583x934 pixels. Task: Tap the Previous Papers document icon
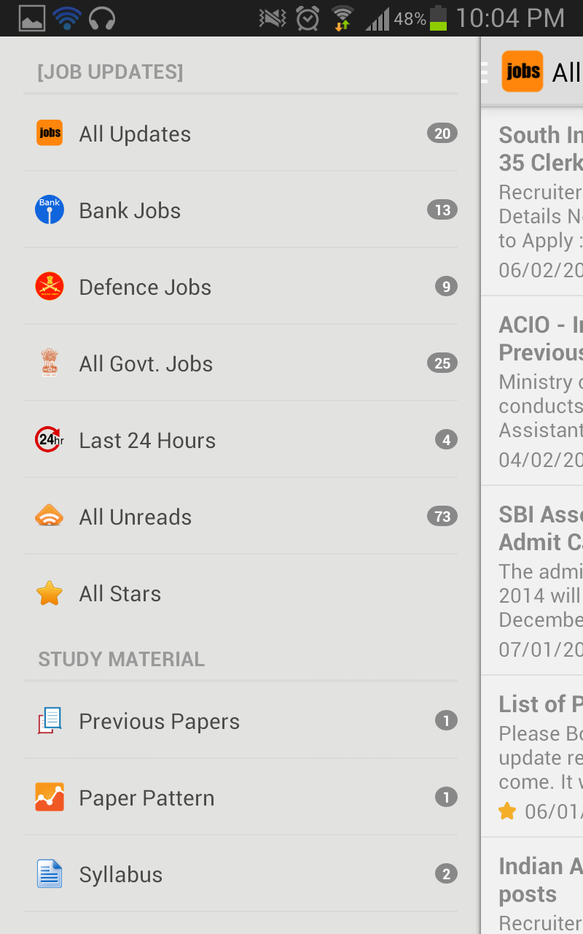click(50, 721)
